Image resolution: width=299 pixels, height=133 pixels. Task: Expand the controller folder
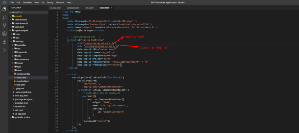[x=13, y=45]
